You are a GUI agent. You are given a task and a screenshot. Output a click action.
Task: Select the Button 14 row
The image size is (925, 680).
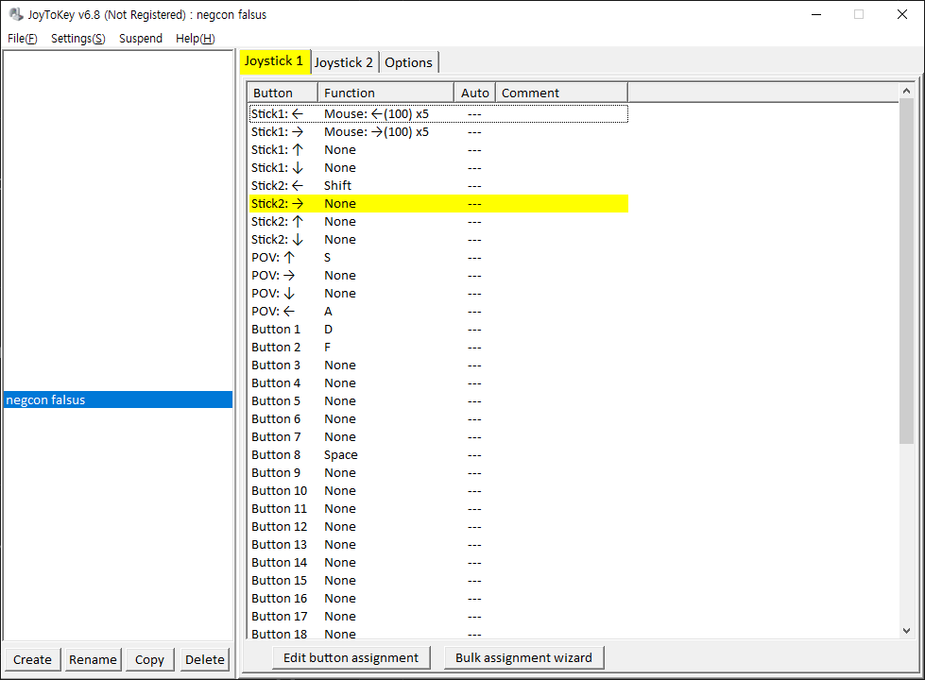click(438, 563)
